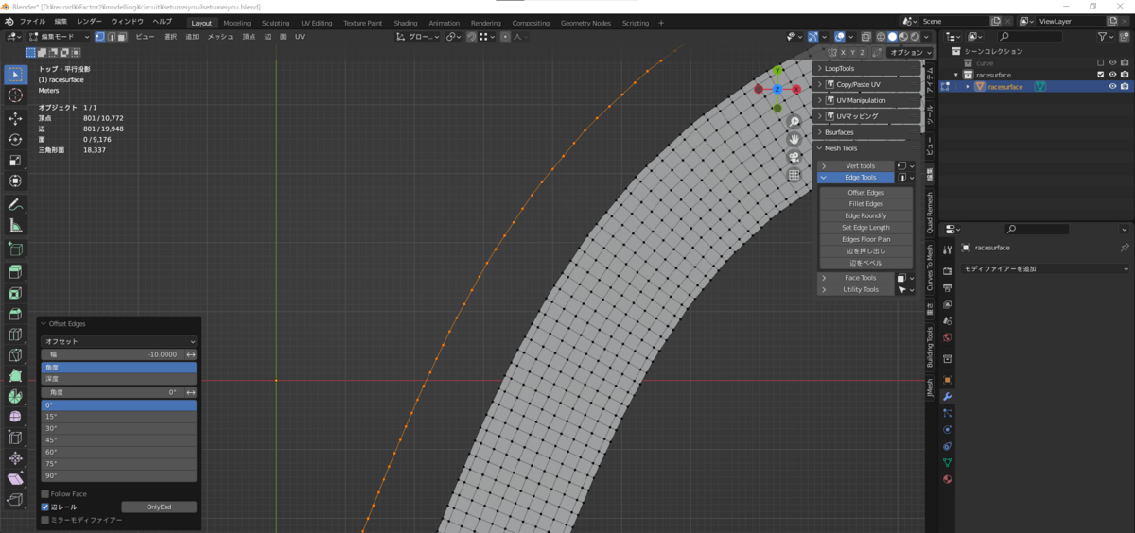Select the Scale tool
Screen dimensions: 1135x533
pos(16,161)
